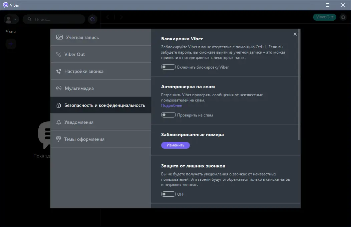Open the Темы оформления settings section

101,139
